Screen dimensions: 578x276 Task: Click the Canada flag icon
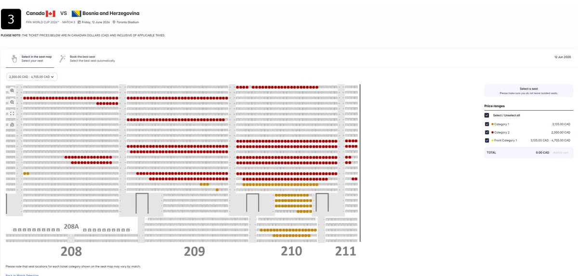click(x=51, y=14)
